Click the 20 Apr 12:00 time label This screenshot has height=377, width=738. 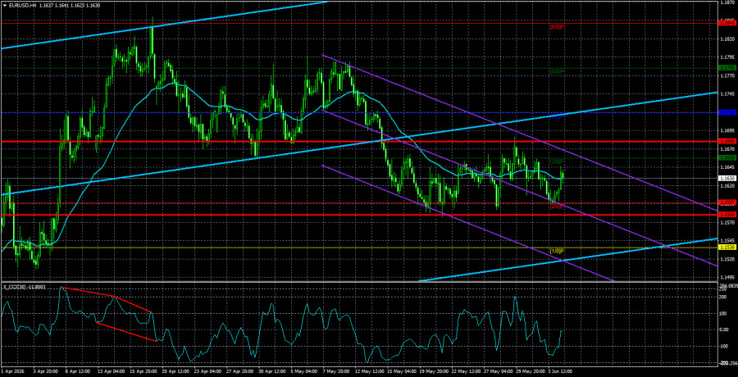coord(176,371)
